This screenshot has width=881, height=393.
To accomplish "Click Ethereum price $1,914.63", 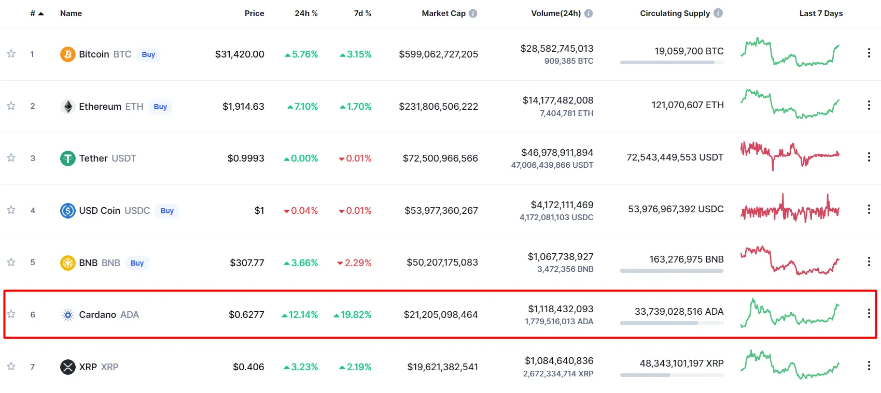I will click(243, 107).
